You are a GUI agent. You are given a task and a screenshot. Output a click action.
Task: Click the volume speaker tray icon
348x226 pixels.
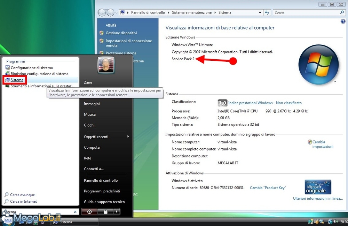click(x=335, y=221)
